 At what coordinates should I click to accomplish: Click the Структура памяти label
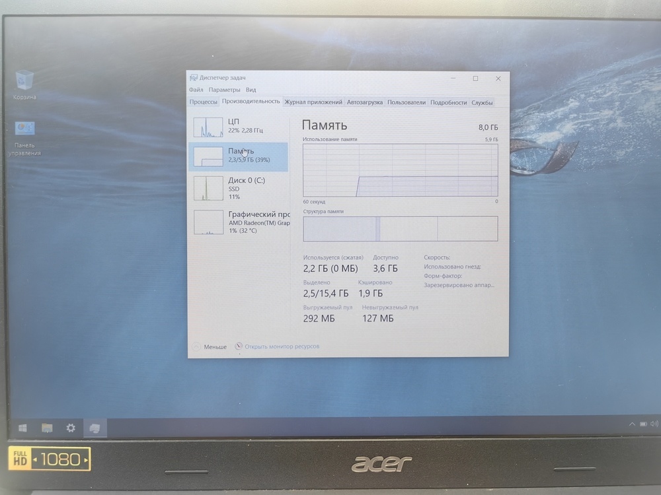(323, 211)
